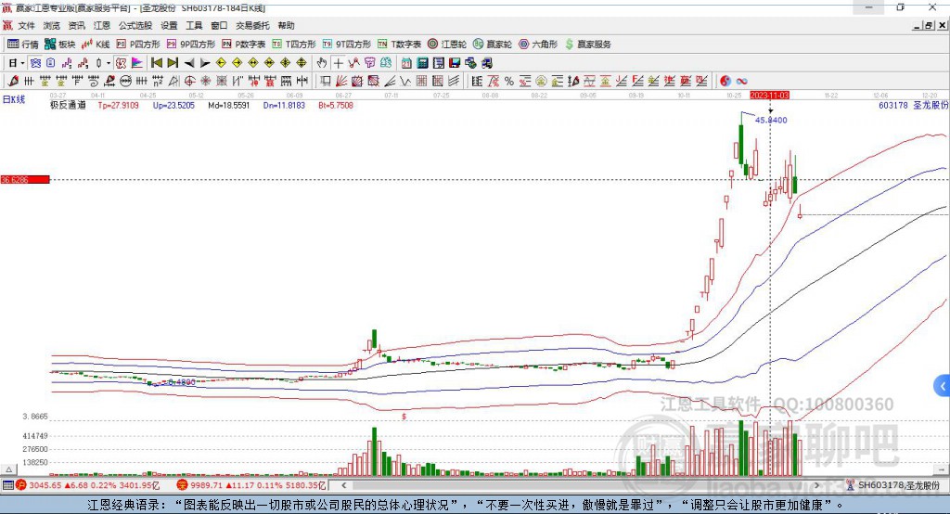Jump to first bar arrow icon

(156, 63)
